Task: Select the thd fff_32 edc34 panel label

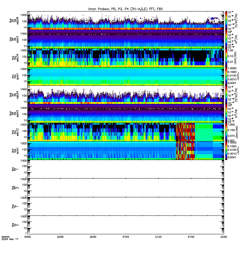Action: (x=14, y=95)
